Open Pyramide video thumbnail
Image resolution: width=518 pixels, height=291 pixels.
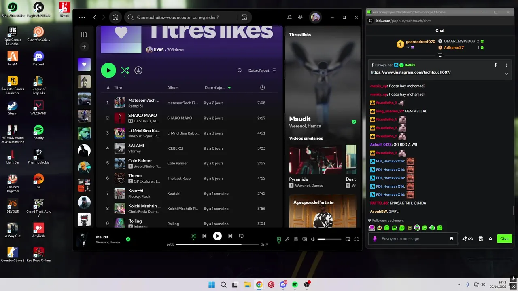point(315,159)
